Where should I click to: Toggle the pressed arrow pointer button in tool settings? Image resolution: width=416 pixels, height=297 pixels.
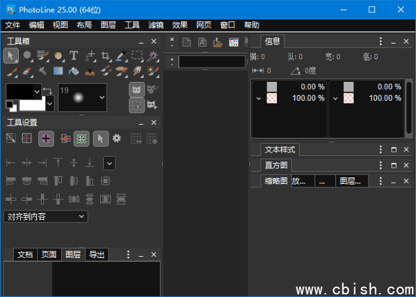tap(101, 138)
